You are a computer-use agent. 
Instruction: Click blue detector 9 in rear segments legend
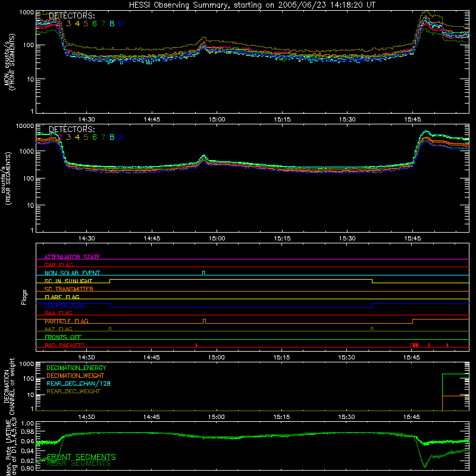(121, 137)
